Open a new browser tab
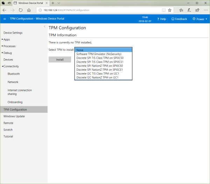The height and width of the screenshot is (184, 210). (x=52, y=3)
